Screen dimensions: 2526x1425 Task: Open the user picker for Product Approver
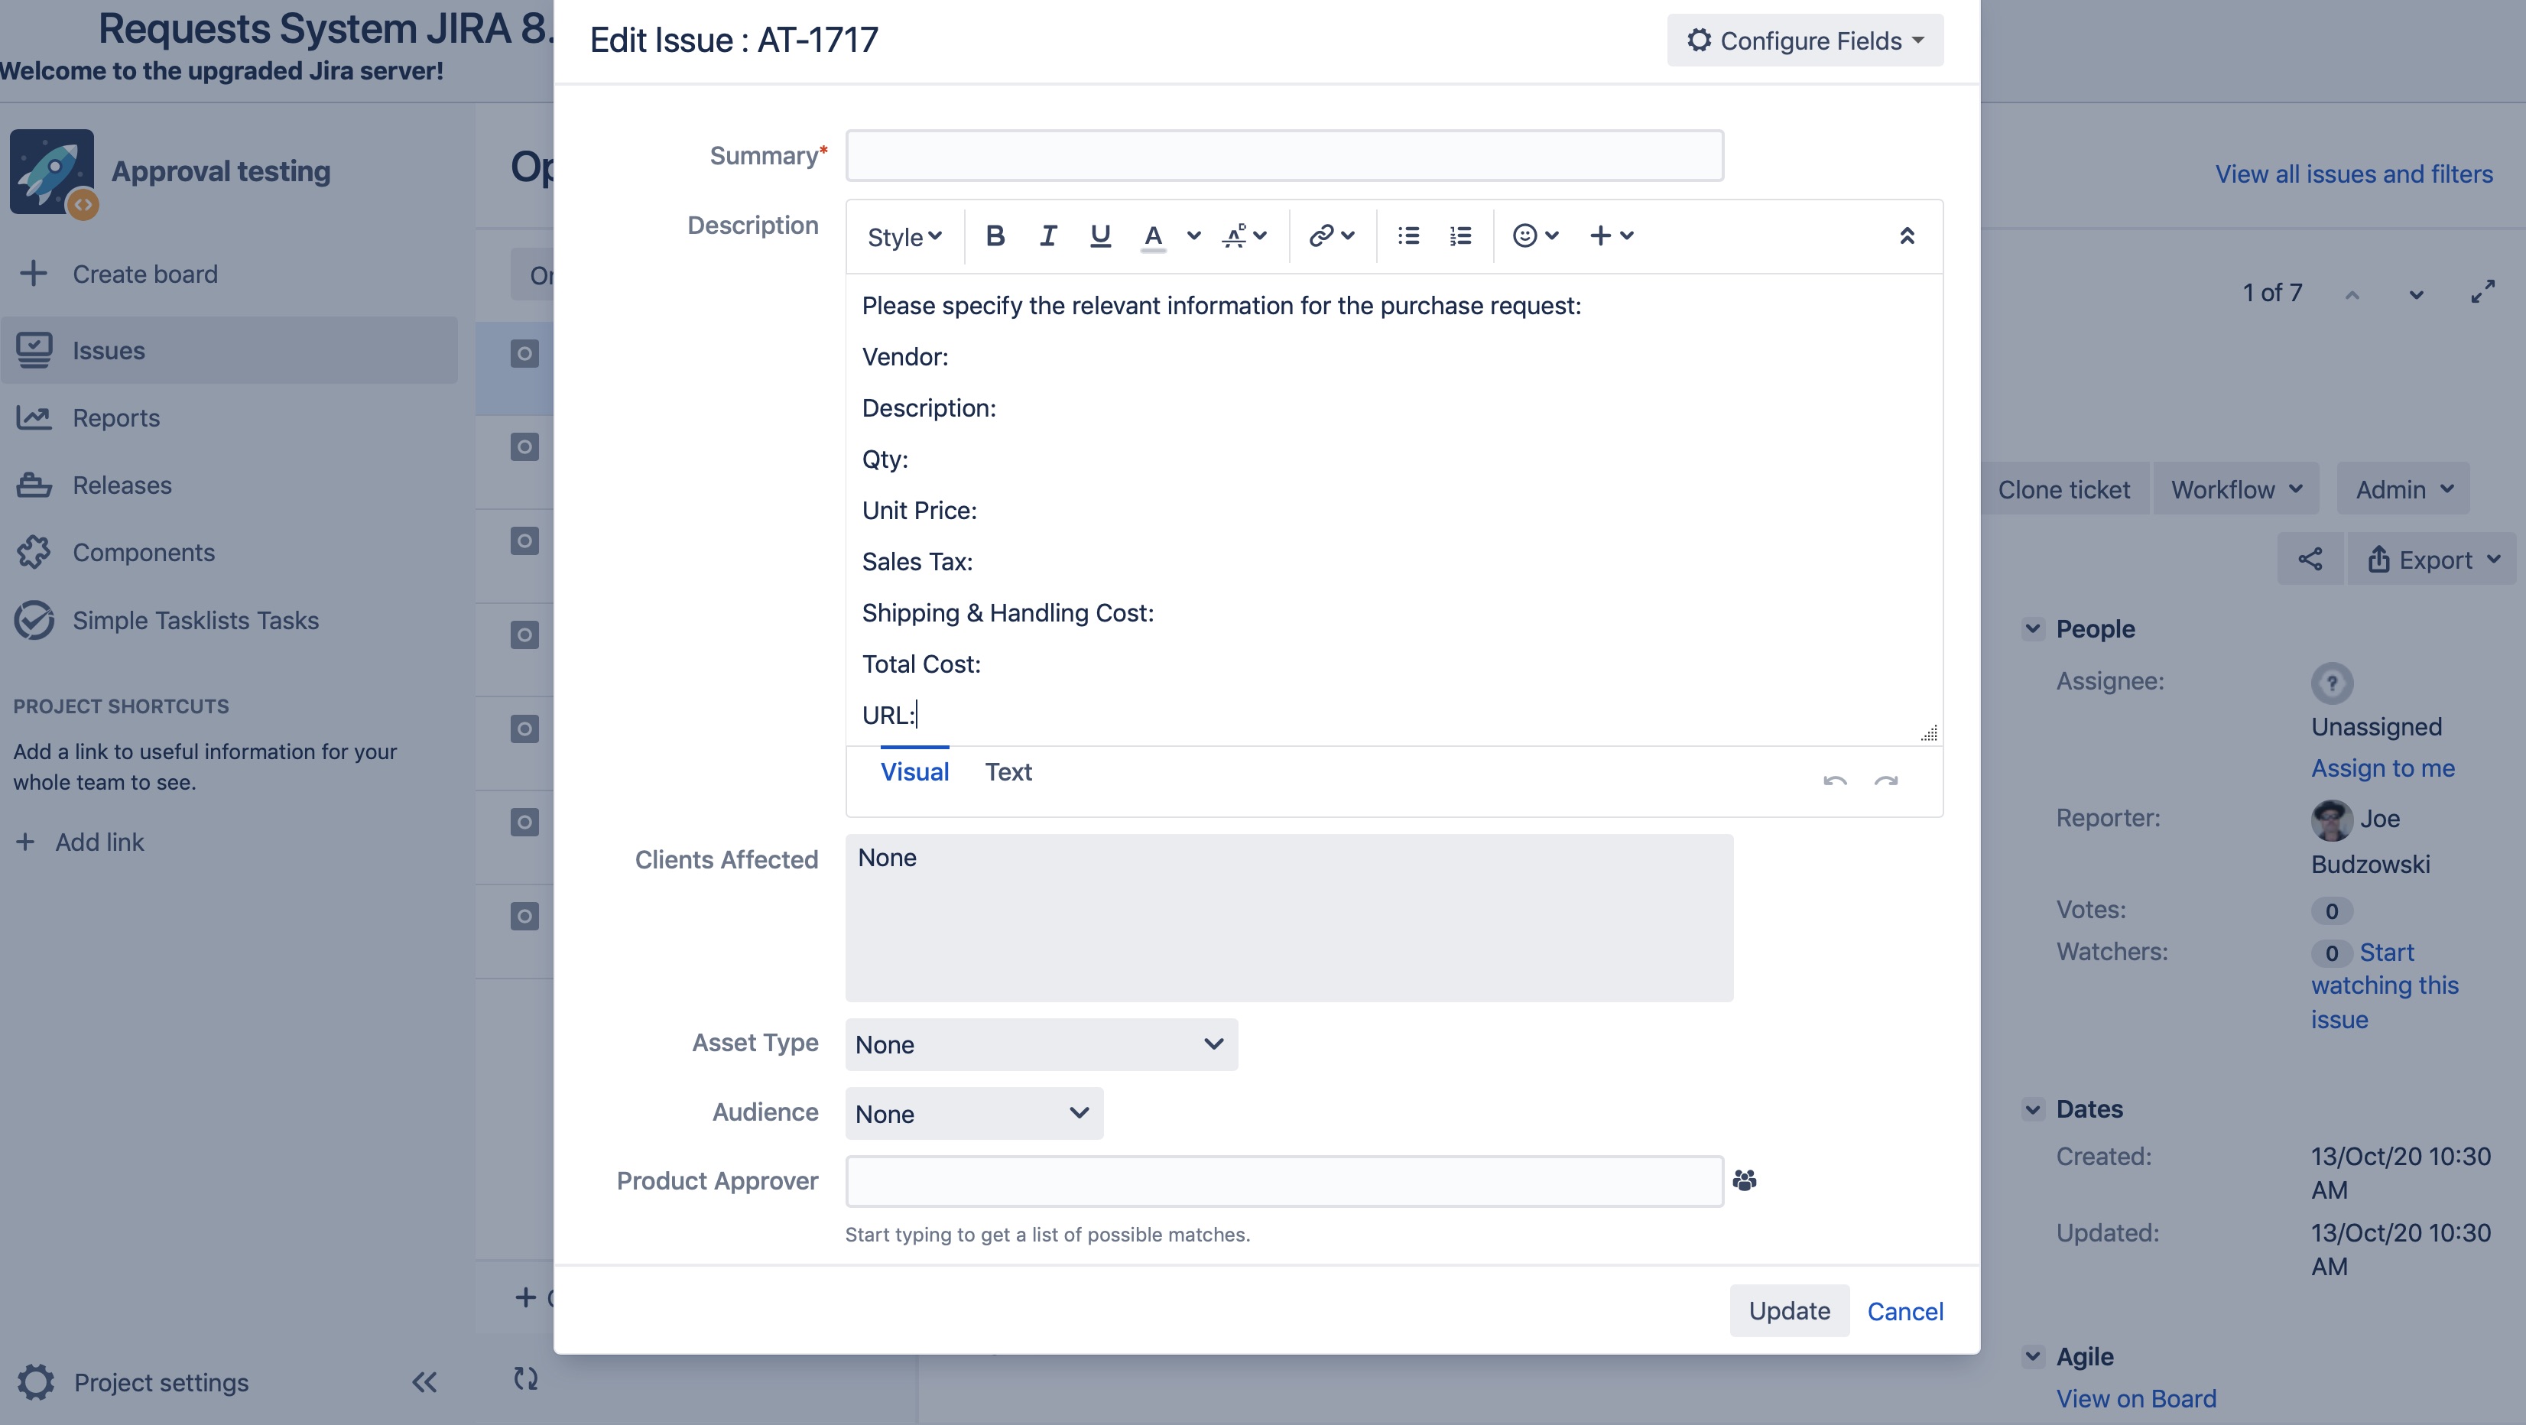click(x=1745, y=1181)
